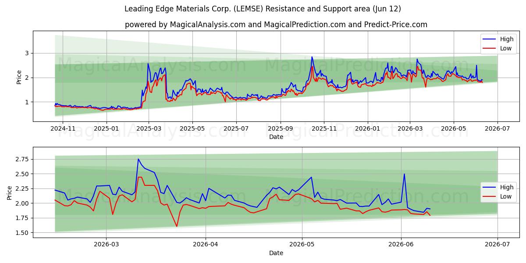The height and width of the screenshot is (263, 526).
Task: Click the 2026-07 tick label on the upper chart
Action: [498, 128]
